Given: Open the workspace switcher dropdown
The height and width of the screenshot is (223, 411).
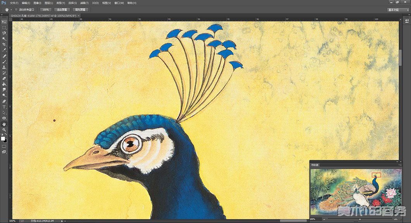Looking at the screenshot, I should (x=398, y=10).
